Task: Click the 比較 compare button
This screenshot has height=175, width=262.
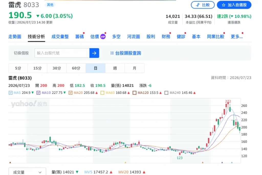Action: (x=203, y=5)
